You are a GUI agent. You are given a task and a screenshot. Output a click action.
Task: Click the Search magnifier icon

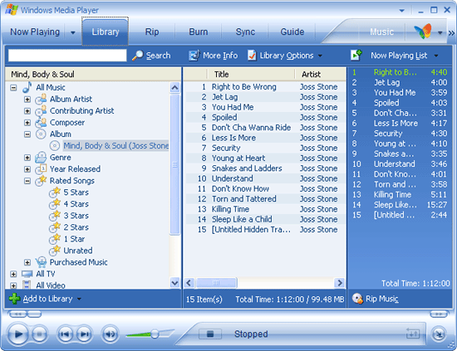tap(137, 56)
